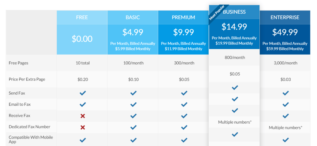Select the FREE plan header
Screen dimensions: 317x146
tap(82, 17)
